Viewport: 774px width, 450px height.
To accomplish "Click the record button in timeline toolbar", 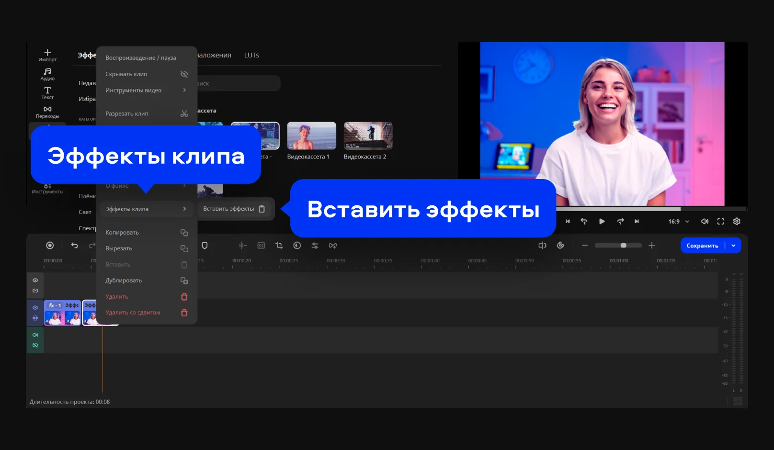I will pos(50,246).
